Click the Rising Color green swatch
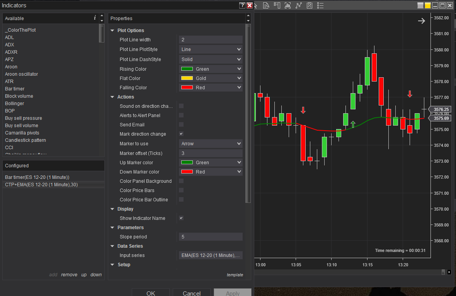456x296 pixels. pos(187,69)
